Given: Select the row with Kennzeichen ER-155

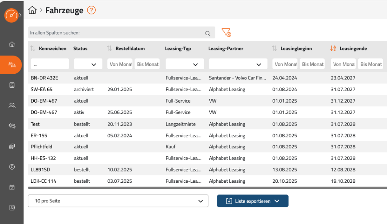Looking at the screenshot, I should 39,135.
